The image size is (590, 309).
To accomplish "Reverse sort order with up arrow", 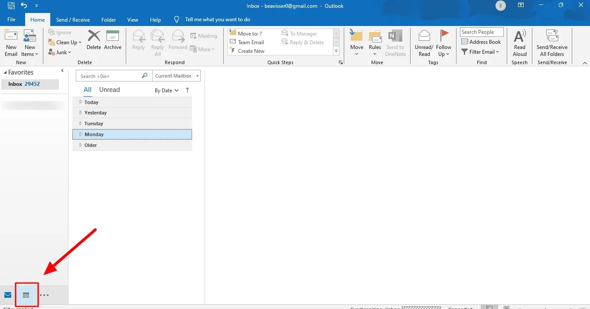I will tap(187, 90).
